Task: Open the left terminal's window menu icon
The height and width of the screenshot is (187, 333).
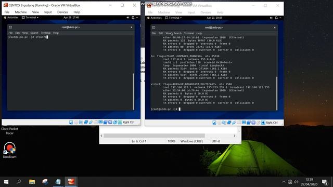Action: tap(10, 27)
